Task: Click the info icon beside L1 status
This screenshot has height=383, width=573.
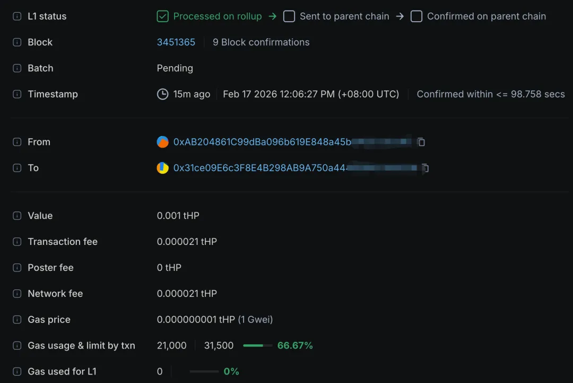Action: tap(17, 16)
